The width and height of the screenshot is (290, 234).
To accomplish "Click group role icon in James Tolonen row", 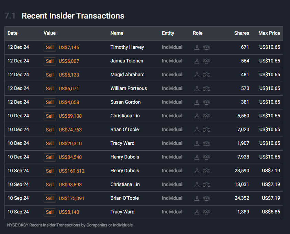I will [x=207, y=61].
